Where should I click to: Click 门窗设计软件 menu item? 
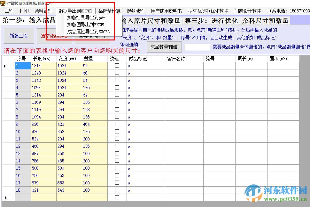(x=247, y=11)
